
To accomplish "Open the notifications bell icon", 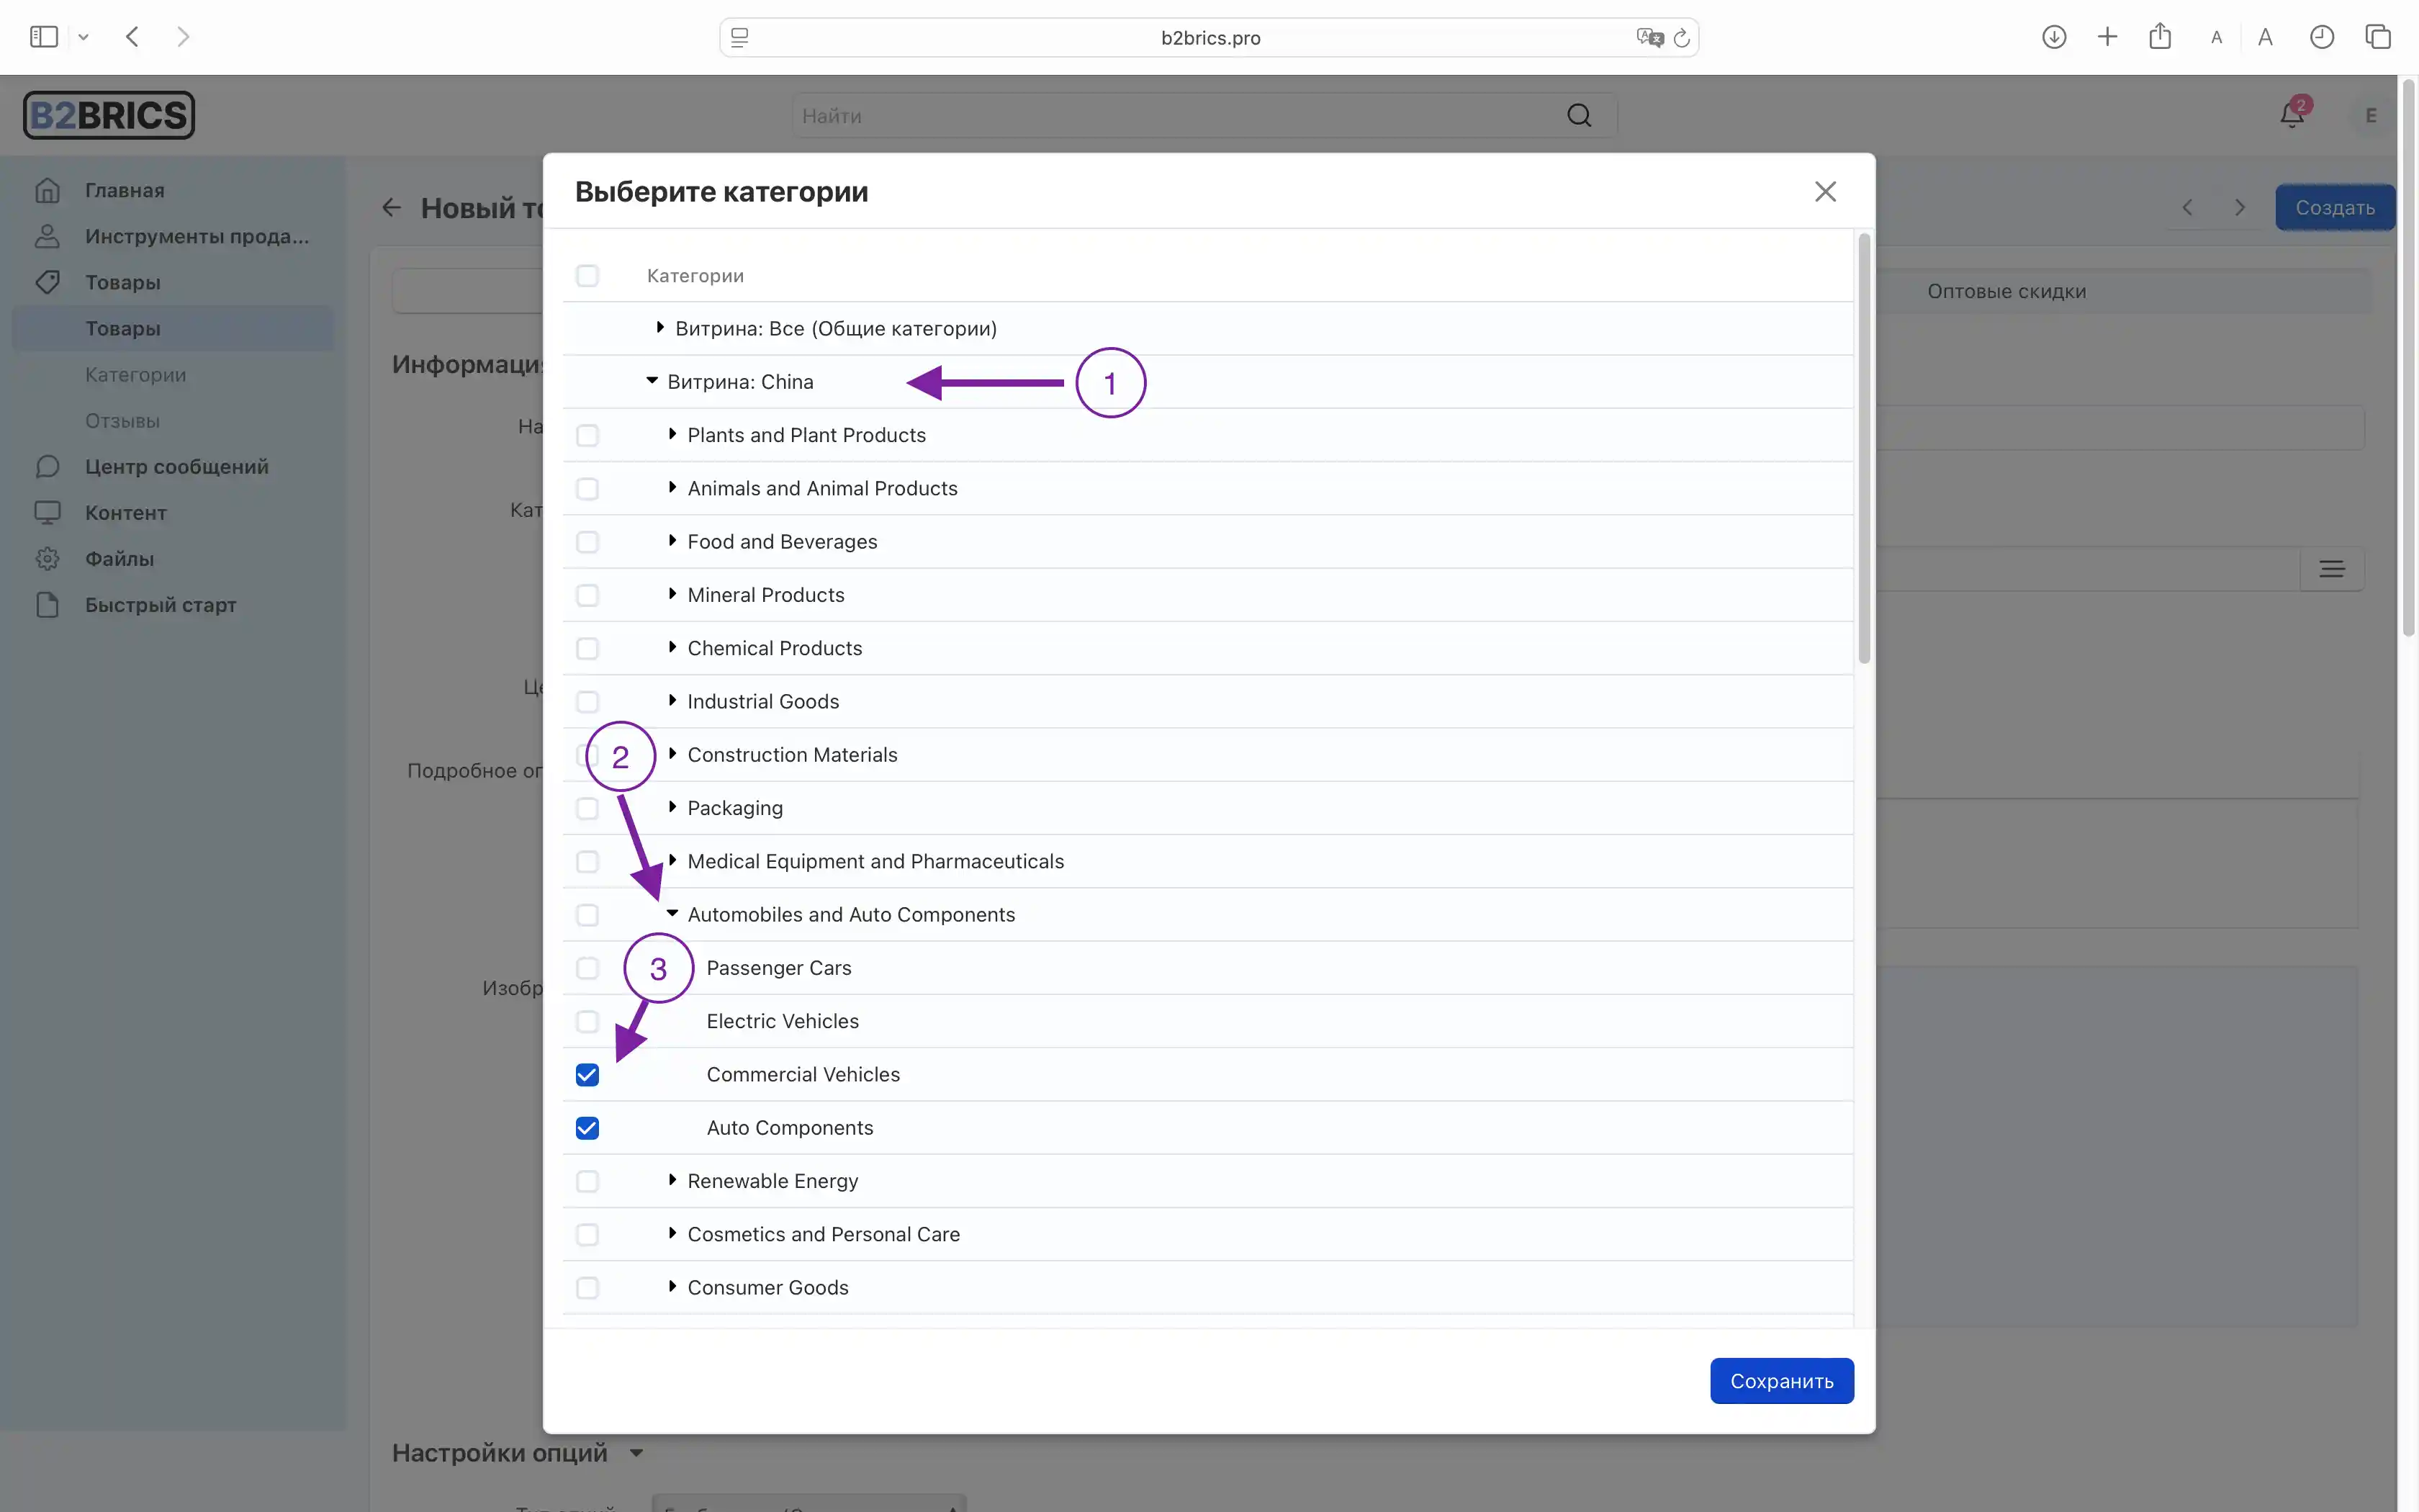I will point(2291,115).
